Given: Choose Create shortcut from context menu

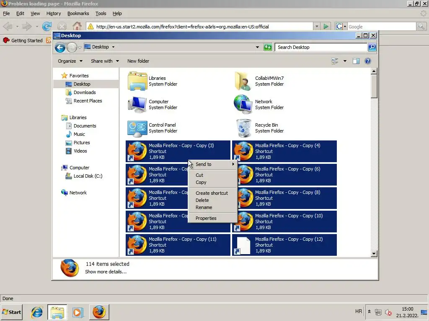Looking at the screenshot, I should [212, 193].
